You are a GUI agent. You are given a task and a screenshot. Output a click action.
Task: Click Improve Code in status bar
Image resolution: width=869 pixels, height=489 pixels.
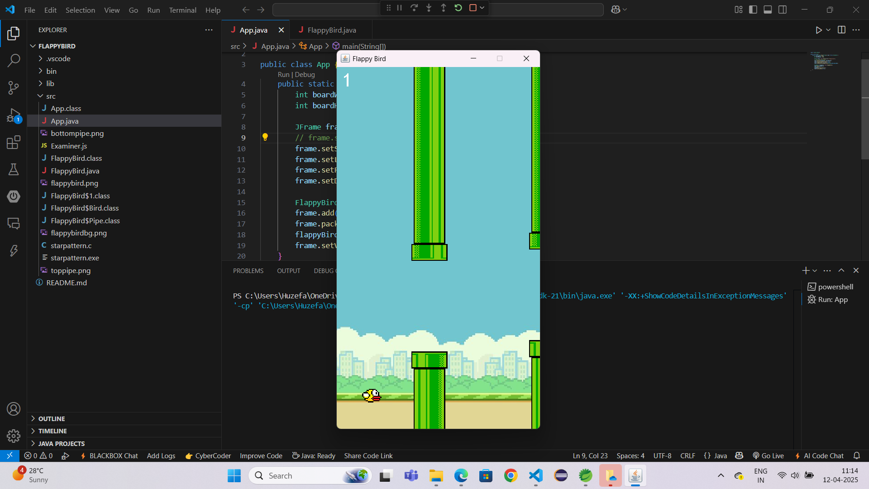[261, 456]
